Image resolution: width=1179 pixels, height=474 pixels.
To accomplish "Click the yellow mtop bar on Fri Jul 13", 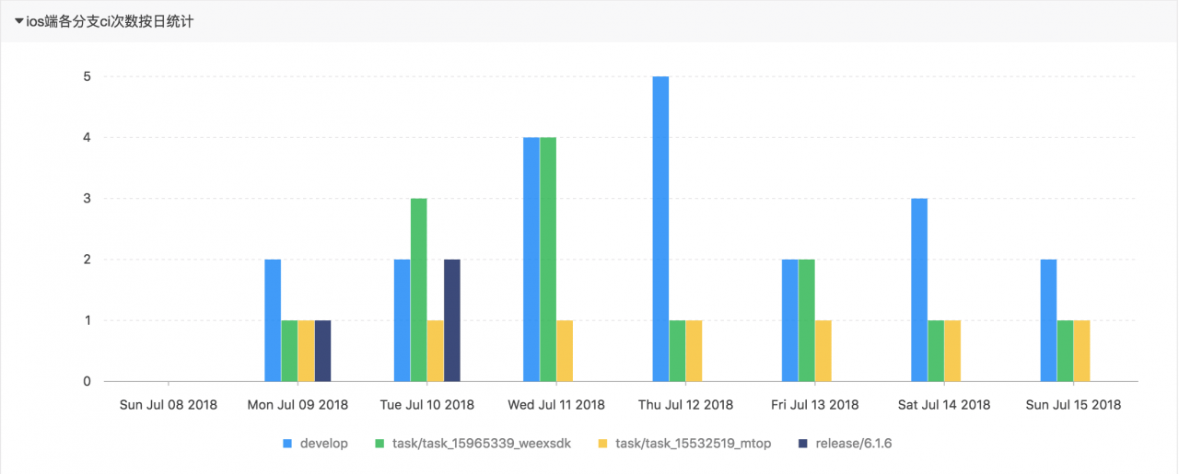I will (823, 351).
